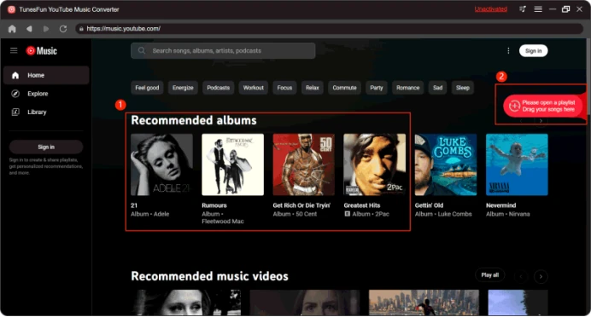Open the Adele 21 album cover

(x=161, y=164)
